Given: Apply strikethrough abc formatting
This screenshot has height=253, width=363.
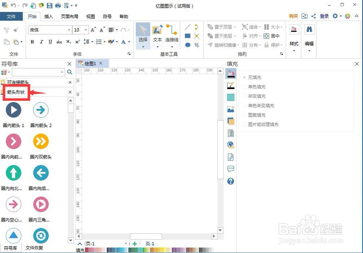Looking at the screenshot, I should 59,42.
